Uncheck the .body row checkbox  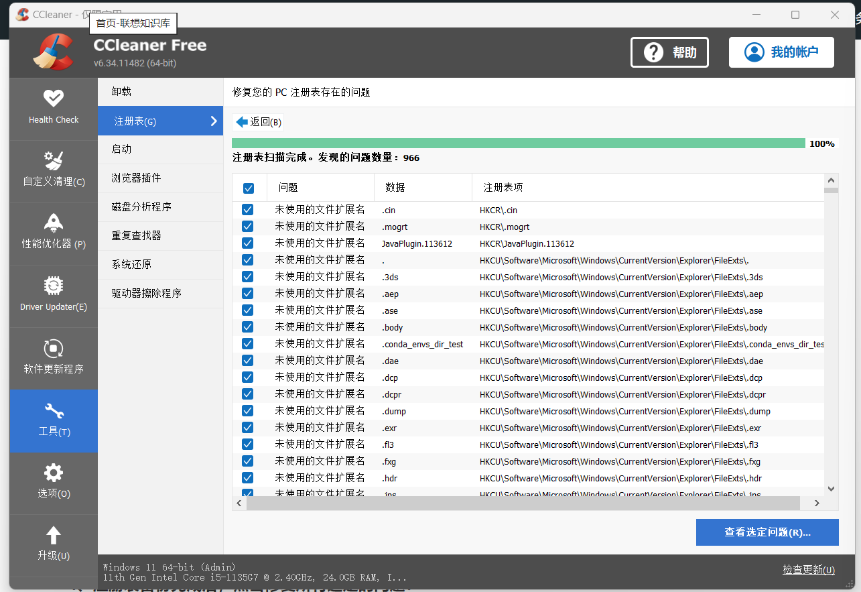point(247,327)
